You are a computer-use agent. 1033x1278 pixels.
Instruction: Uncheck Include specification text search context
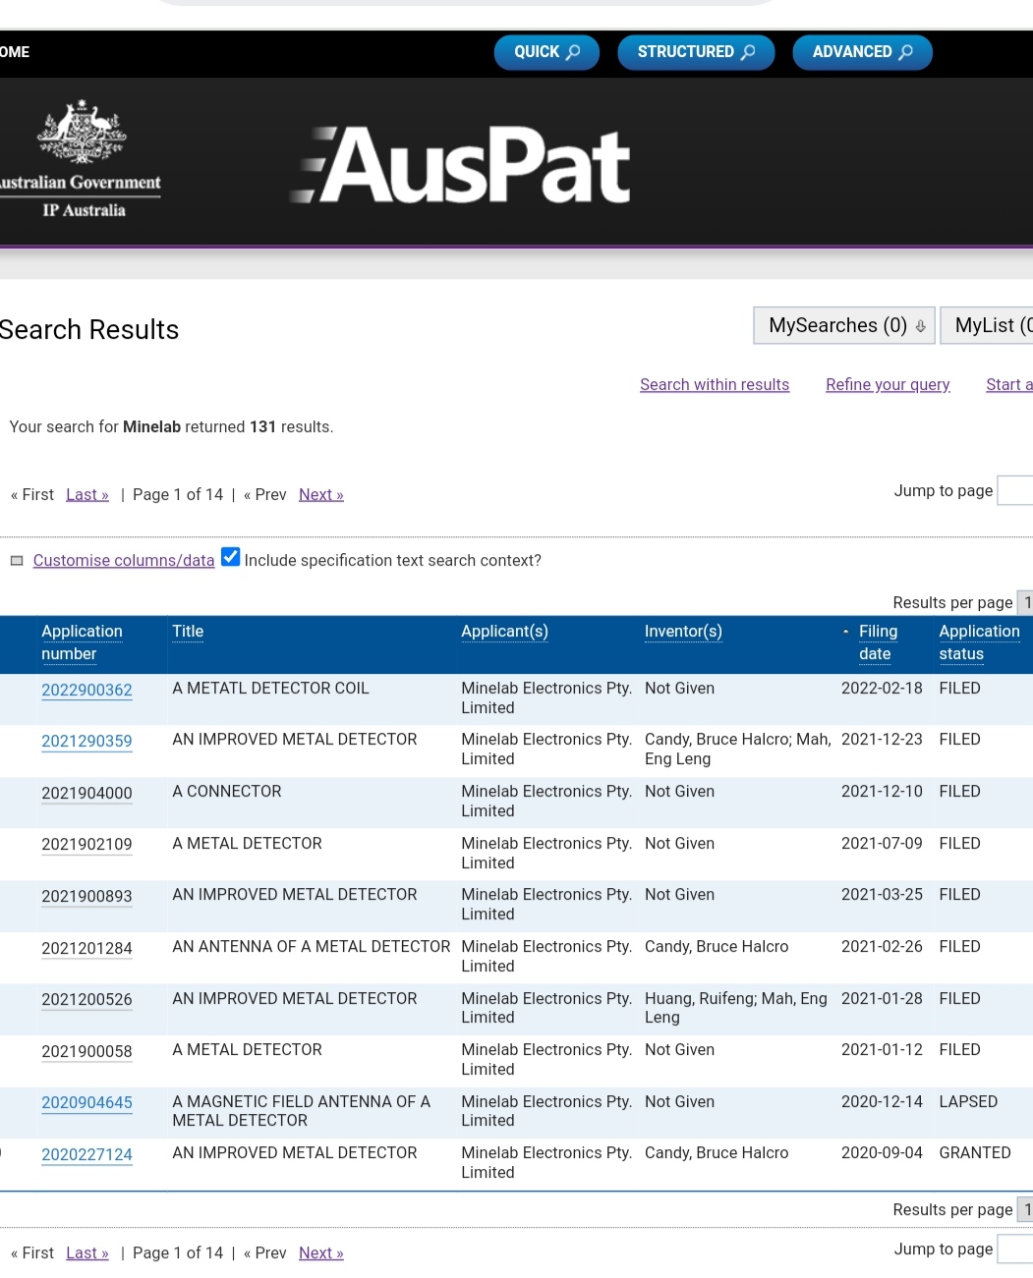(x=231, y=558)
